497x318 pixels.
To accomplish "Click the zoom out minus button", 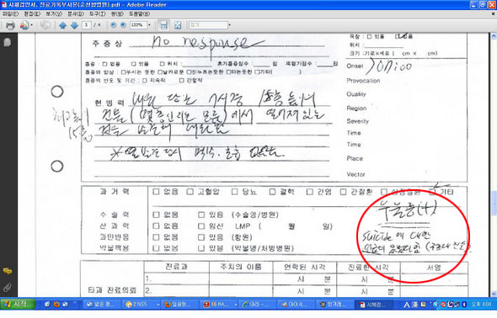I will pyautogui.click(x=113, y=25).
